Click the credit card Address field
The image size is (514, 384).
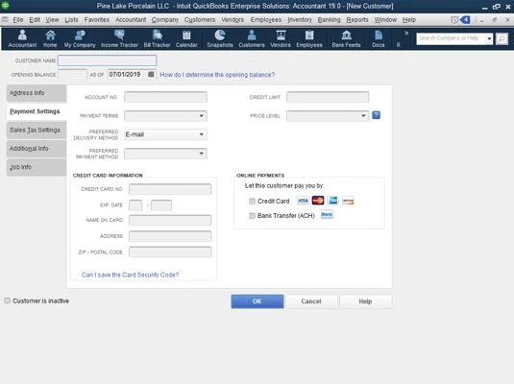tap(170, 236)
